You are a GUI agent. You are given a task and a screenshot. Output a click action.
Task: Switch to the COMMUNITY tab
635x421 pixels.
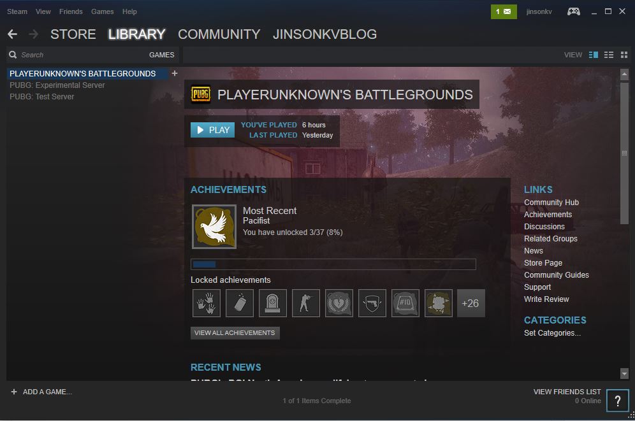click(x=219, y=34)
